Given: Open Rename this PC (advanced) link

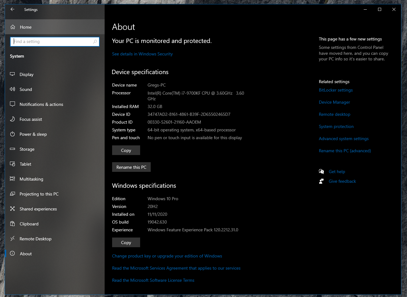Looking at the screenshot, I should pyautogui.click(x=345, y=151).
